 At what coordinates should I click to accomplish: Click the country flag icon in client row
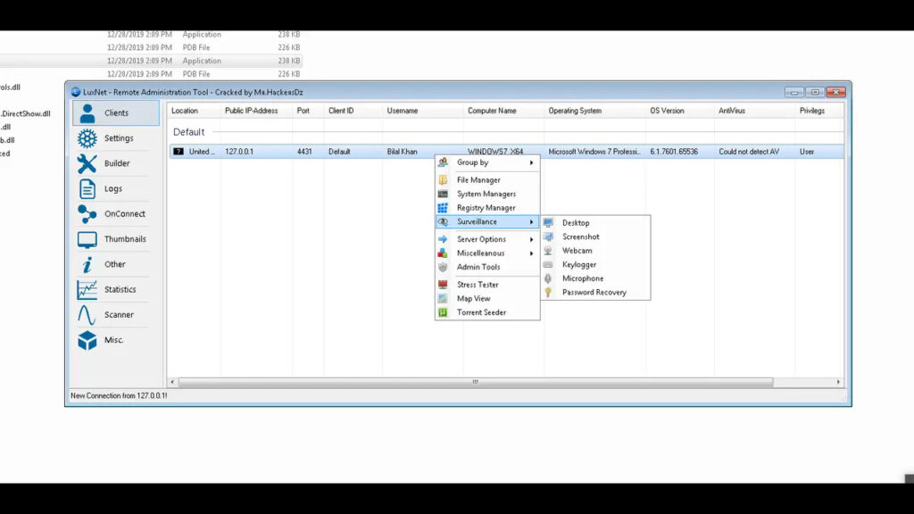(179, 152)
